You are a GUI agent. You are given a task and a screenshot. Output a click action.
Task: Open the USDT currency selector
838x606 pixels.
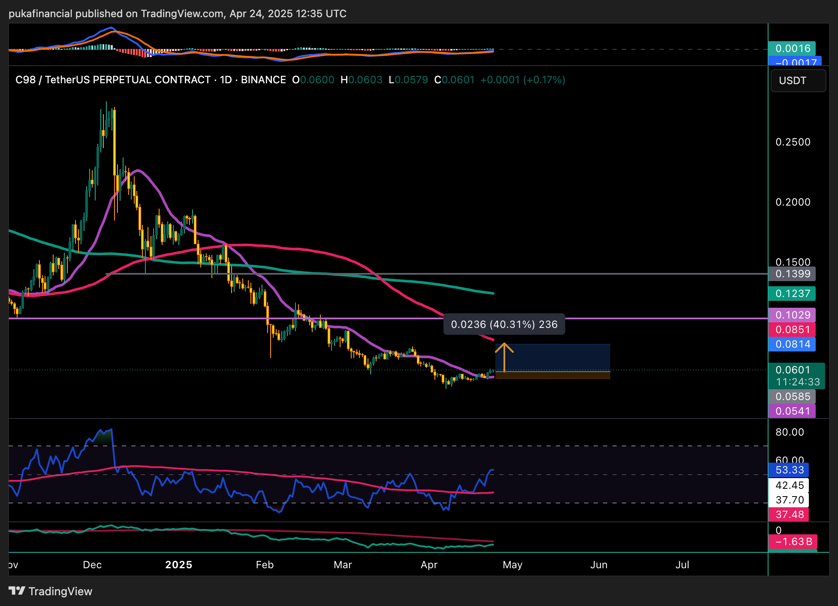click(x=798, y=81)
